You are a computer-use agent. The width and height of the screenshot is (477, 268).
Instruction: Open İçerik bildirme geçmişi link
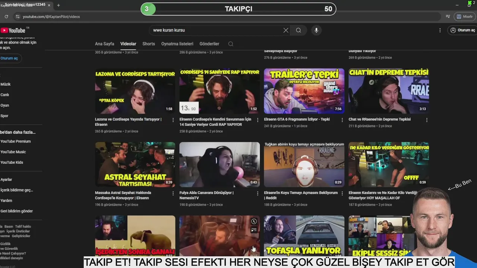pos(17,190)
